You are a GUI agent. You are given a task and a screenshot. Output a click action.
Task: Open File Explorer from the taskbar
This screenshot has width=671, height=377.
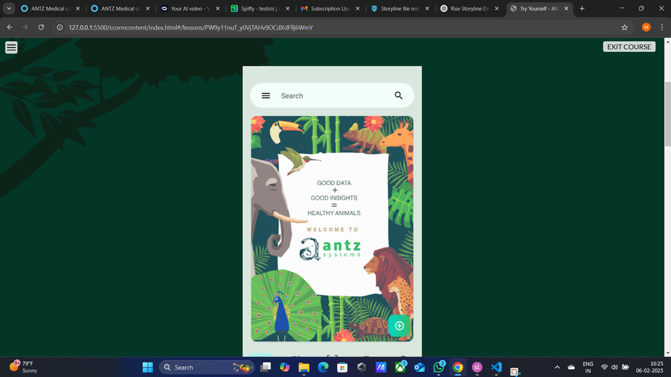304,367
